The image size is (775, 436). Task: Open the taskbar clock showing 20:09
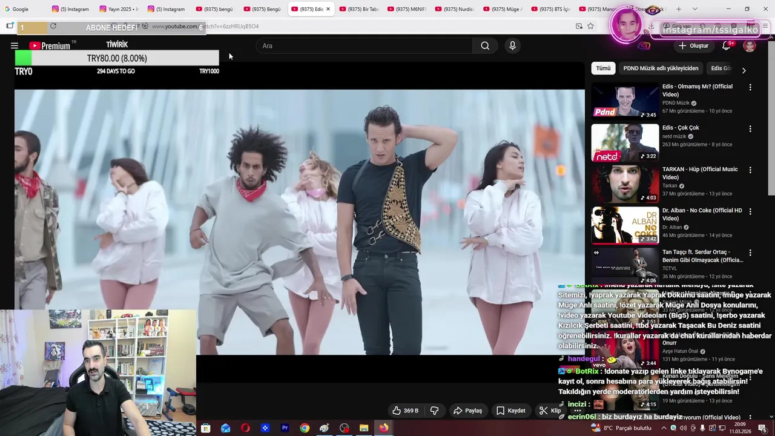pos(740,428)
